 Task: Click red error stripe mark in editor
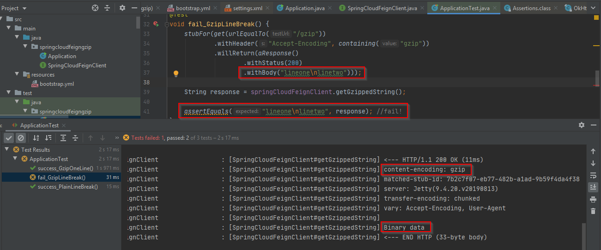[597, 85]
